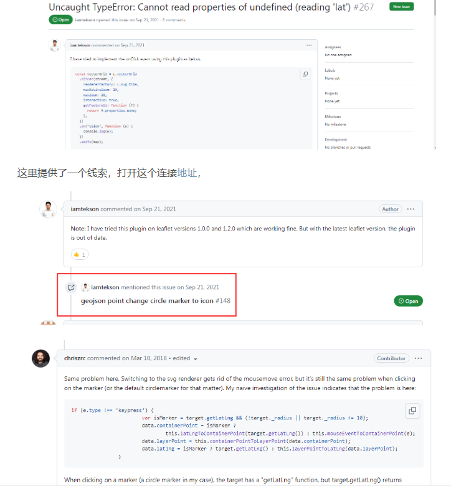Expand the edited history dropdown arrow
This screenshot has height=486, width=451.
195,359
